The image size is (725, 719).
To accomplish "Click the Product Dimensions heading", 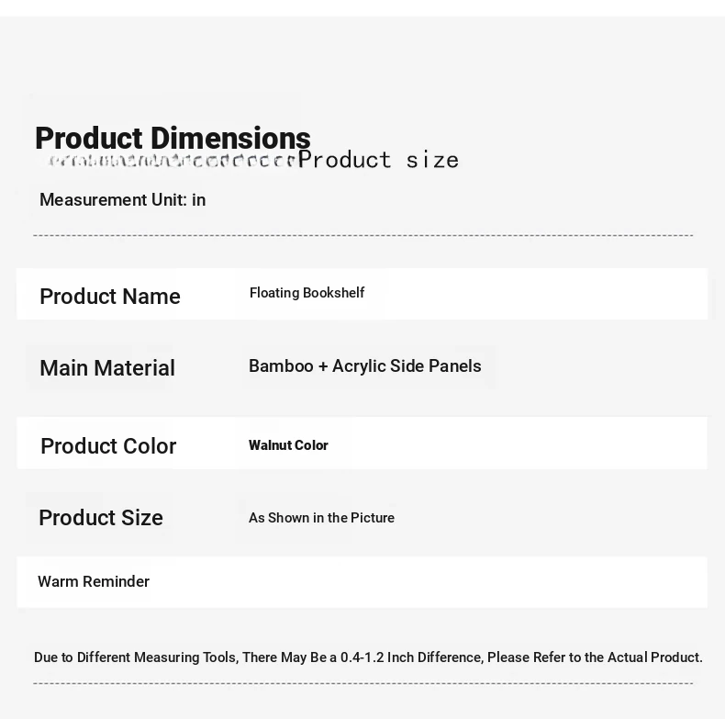I will 173,138.
